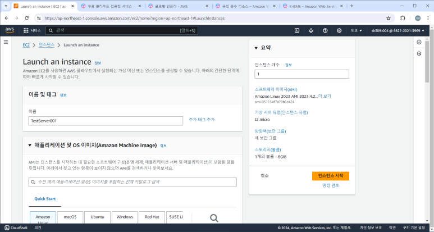Go forward with browser forward arrow

17,18
